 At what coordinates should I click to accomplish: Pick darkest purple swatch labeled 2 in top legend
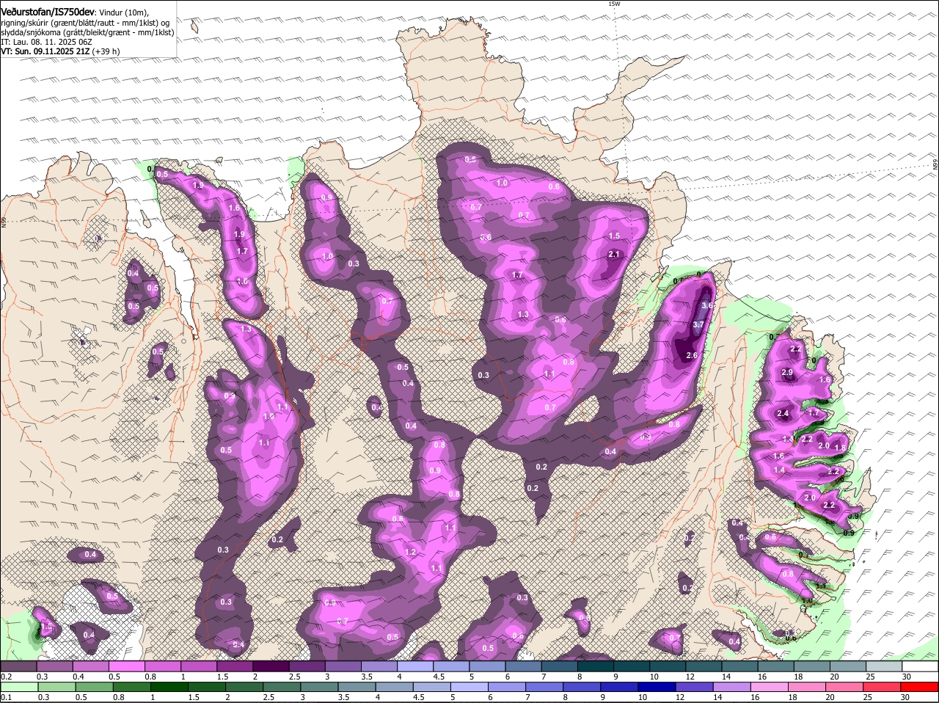tap(272, 666)
